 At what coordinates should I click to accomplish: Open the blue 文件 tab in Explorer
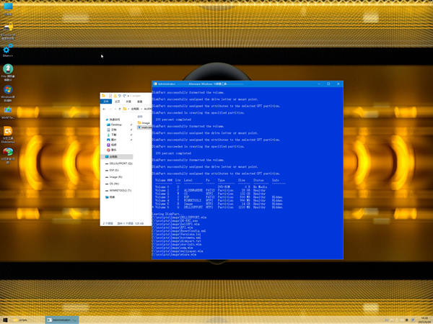pyautogui.click(x=106, y=102)
